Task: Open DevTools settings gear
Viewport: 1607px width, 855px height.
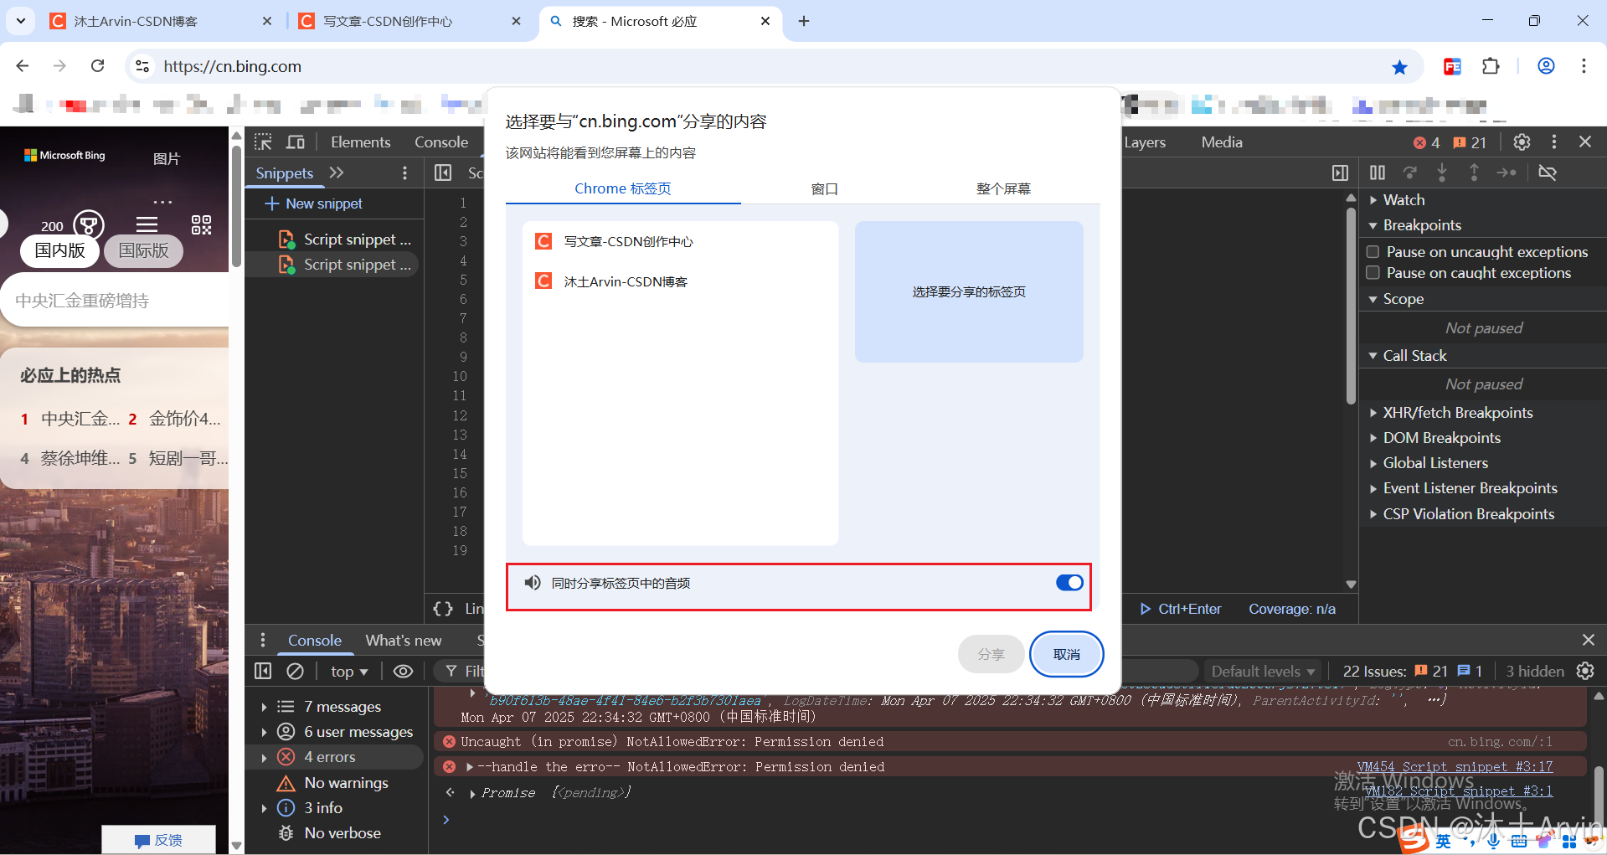Action: 1522,142
